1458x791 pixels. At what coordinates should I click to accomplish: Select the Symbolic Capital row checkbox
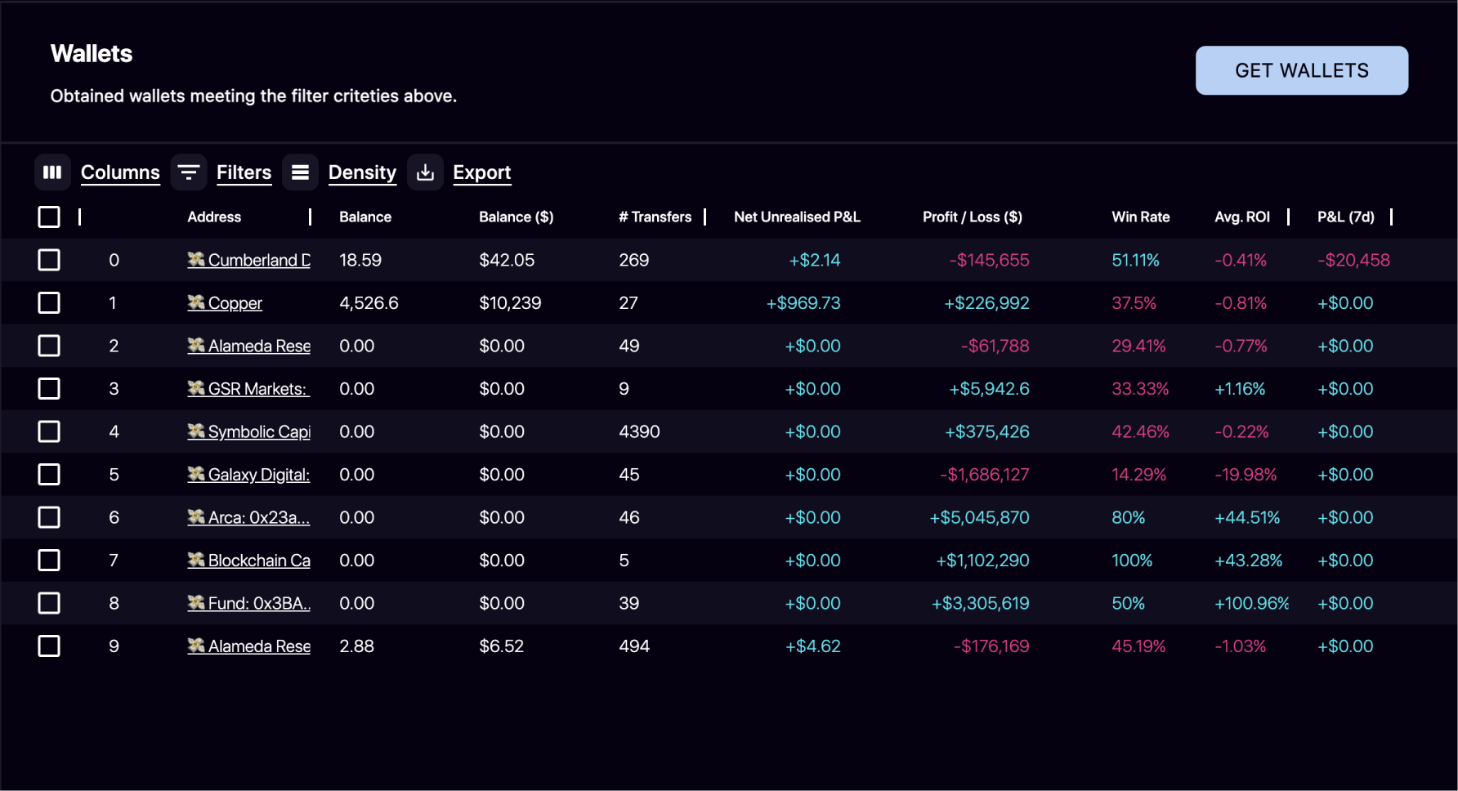(x=49, y=431)
